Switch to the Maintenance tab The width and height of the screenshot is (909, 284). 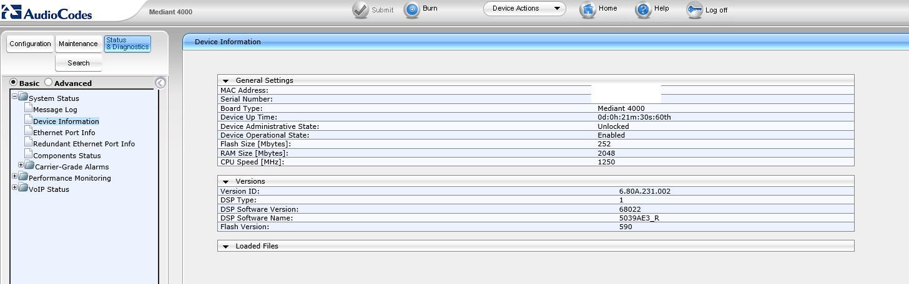point(78,44)
